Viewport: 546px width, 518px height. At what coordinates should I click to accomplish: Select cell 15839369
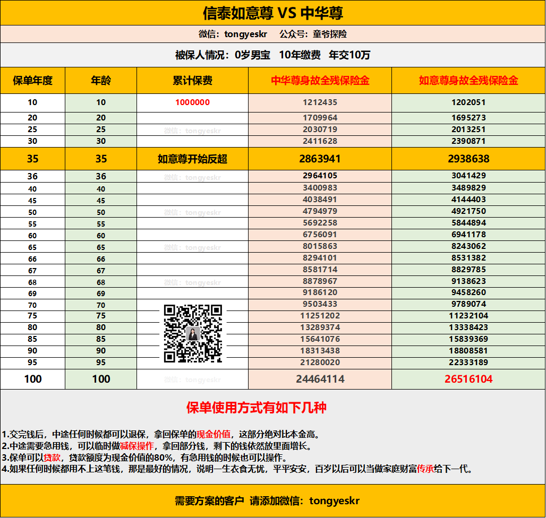468,339
